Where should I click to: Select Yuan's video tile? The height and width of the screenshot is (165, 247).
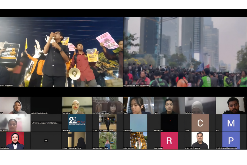click(x=139, y=106)
